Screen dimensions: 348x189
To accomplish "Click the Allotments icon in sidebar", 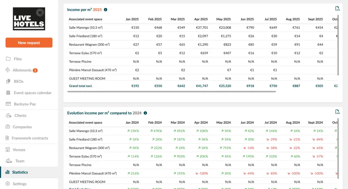I will [x=8, y=70].
